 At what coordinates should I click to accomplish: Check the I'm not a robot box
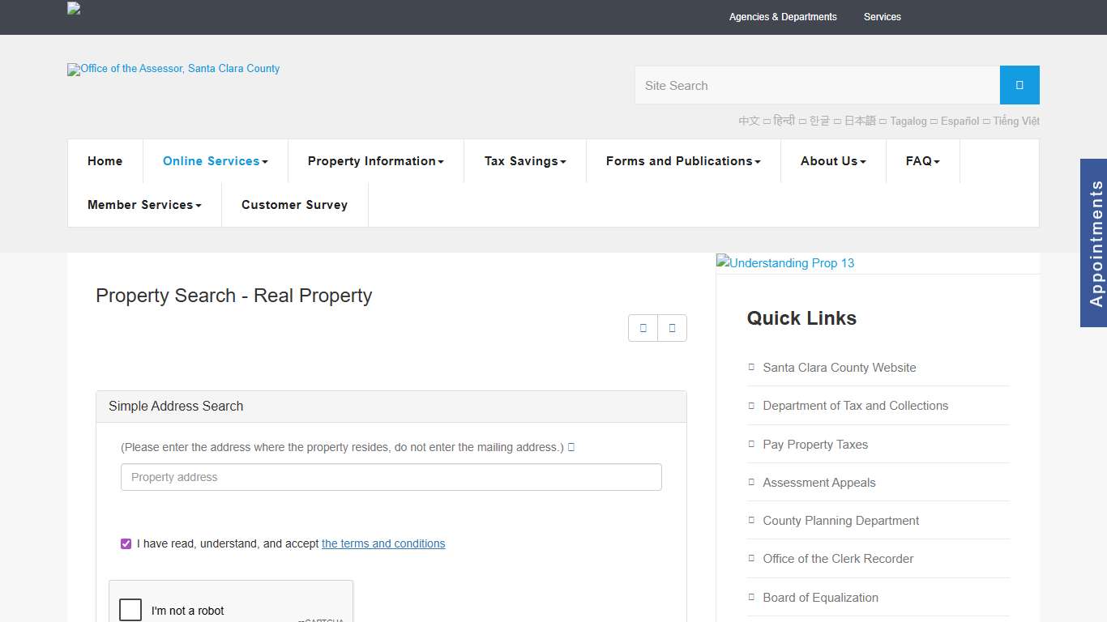[x=130, y=609]
